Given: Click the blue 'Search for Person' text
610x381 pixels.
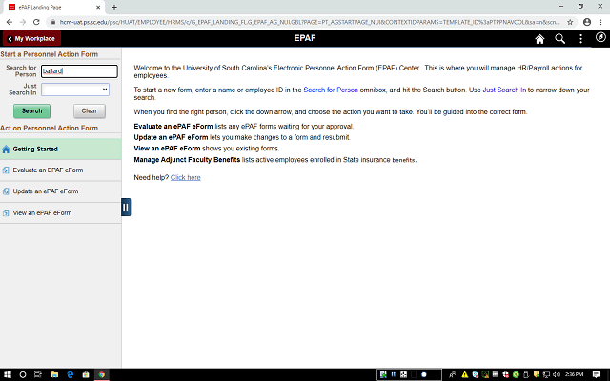Looking at the screenshot, I should point(331,90).
